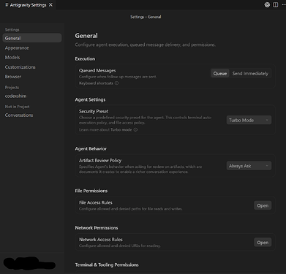Click the chevron on the Always Ask dropdown
286x274 pixels.
click(x=267, y=166)
